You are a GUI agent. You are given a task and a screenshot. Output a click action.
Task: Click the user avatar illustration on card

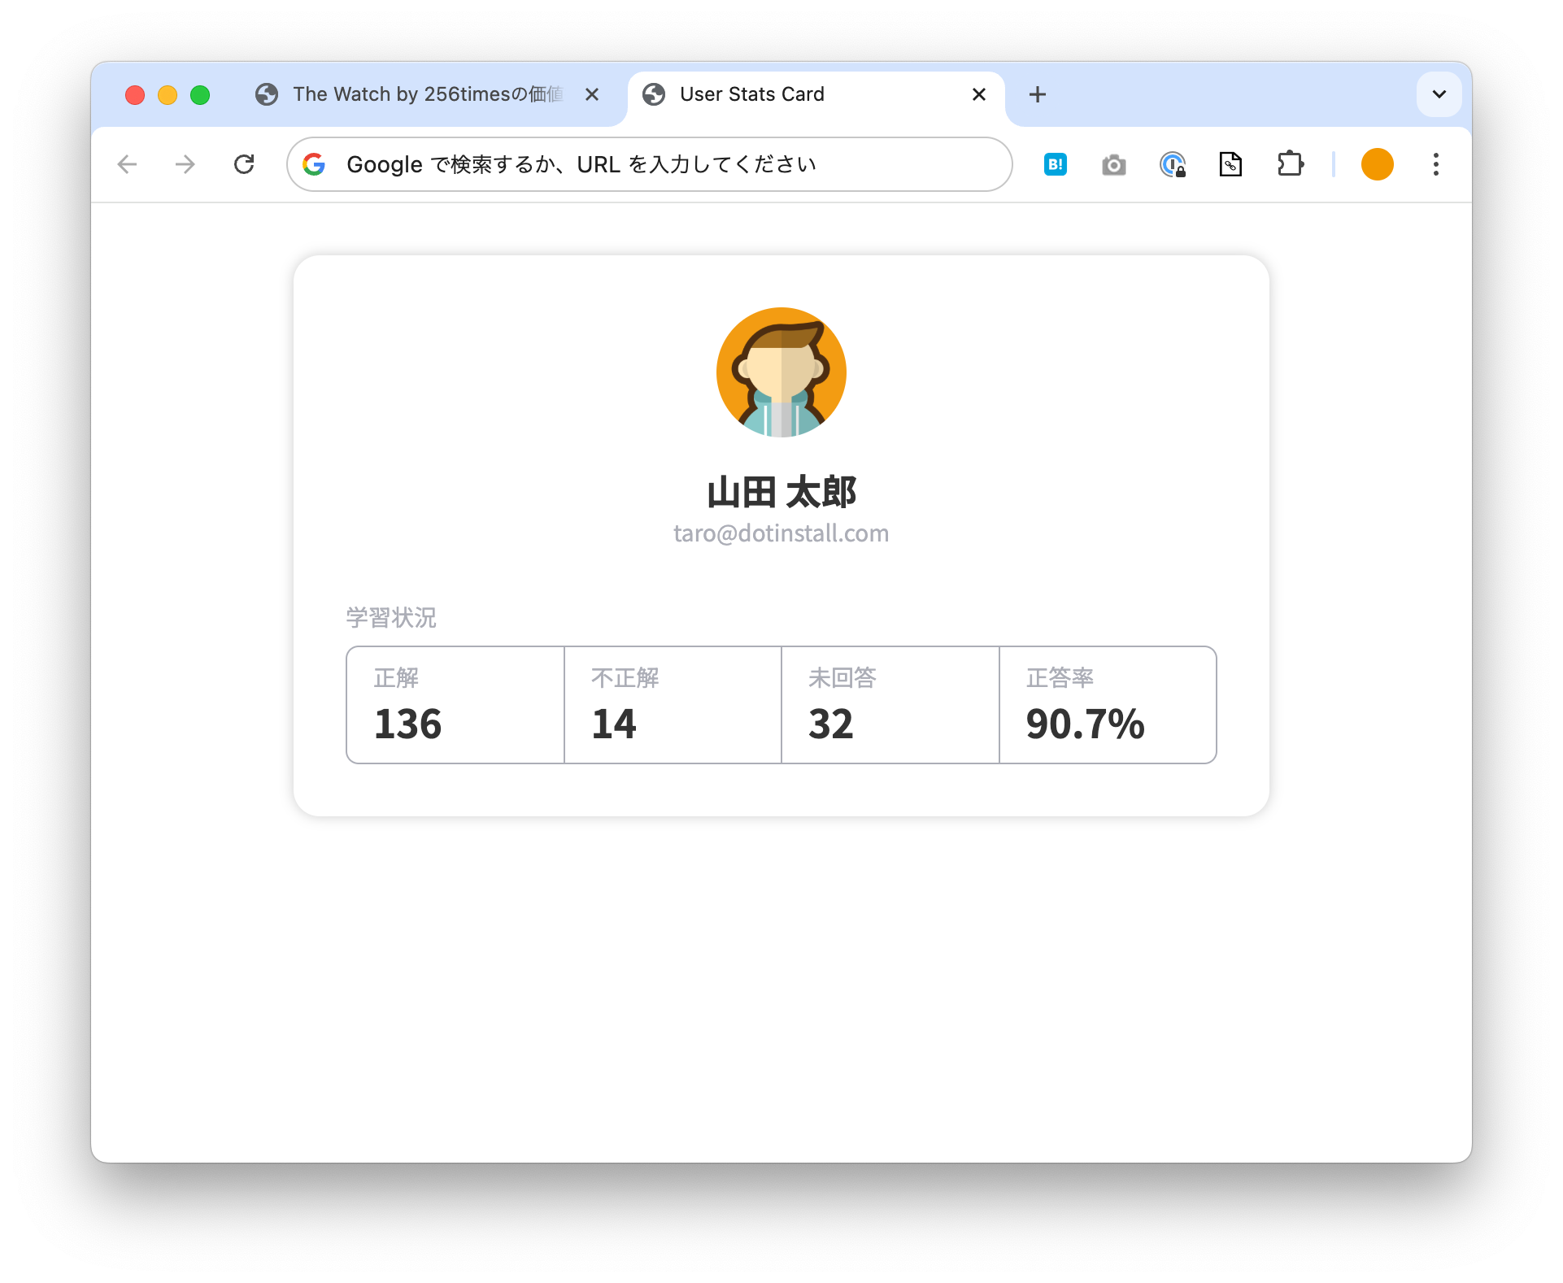coord(781,372)
